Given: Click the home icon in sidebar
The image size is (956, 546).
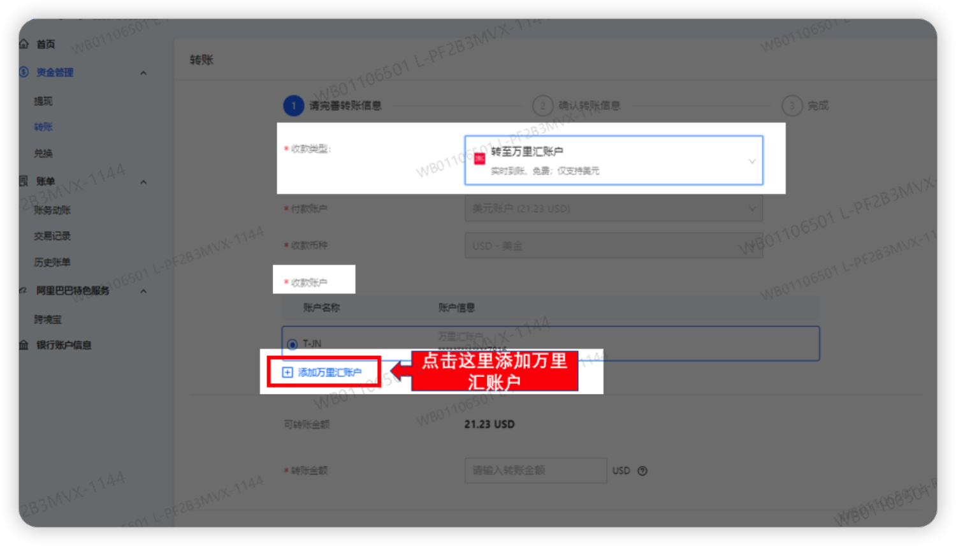Looking at the screenshot, I should 24,44.
